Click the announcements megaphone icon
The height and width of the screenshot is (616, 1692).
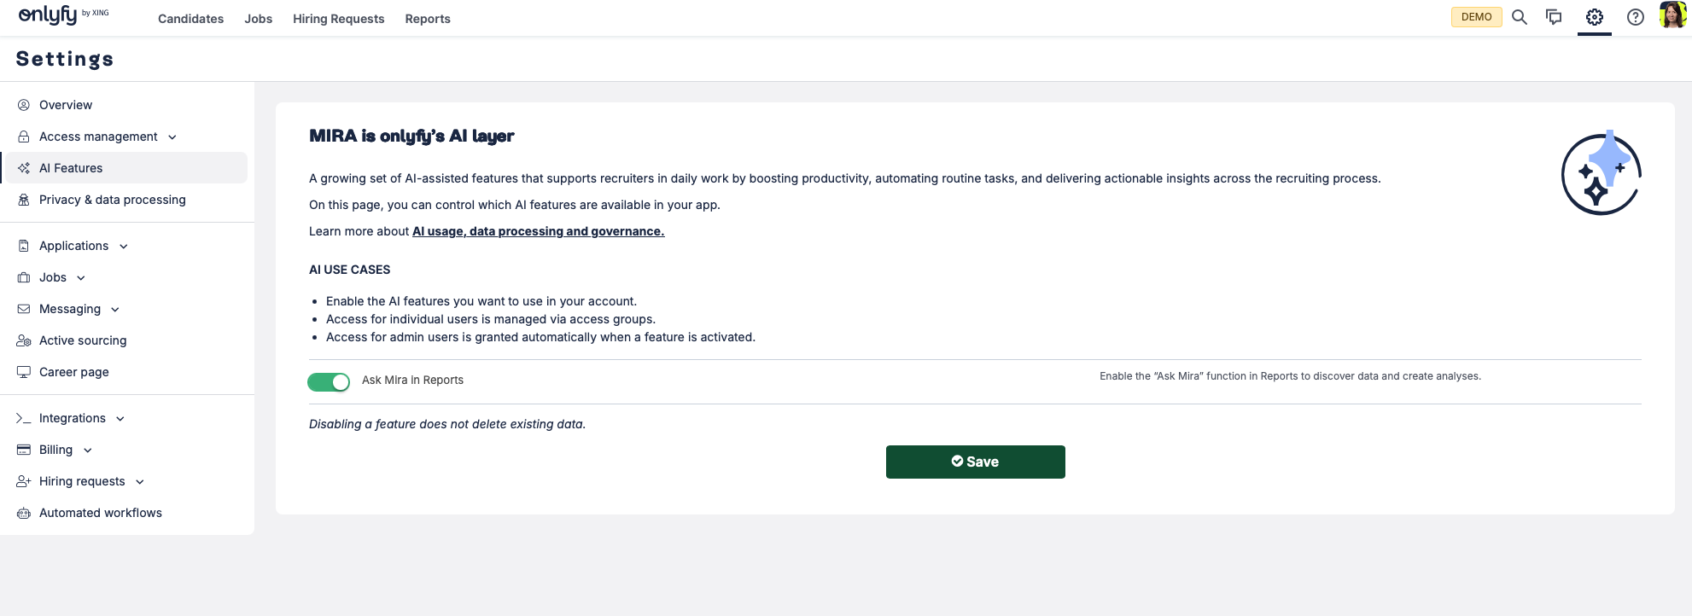click(x=1555, y=16)
